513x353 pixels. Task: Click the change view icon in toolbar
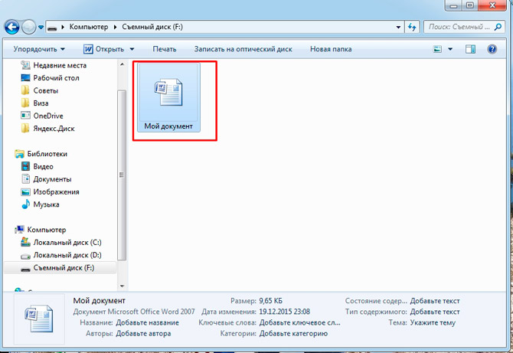coord(438,49)
